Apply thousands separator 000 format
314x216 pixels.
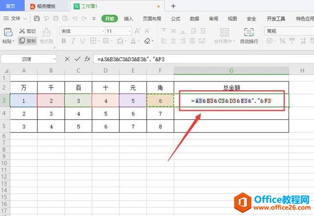(x=292, y=41)
